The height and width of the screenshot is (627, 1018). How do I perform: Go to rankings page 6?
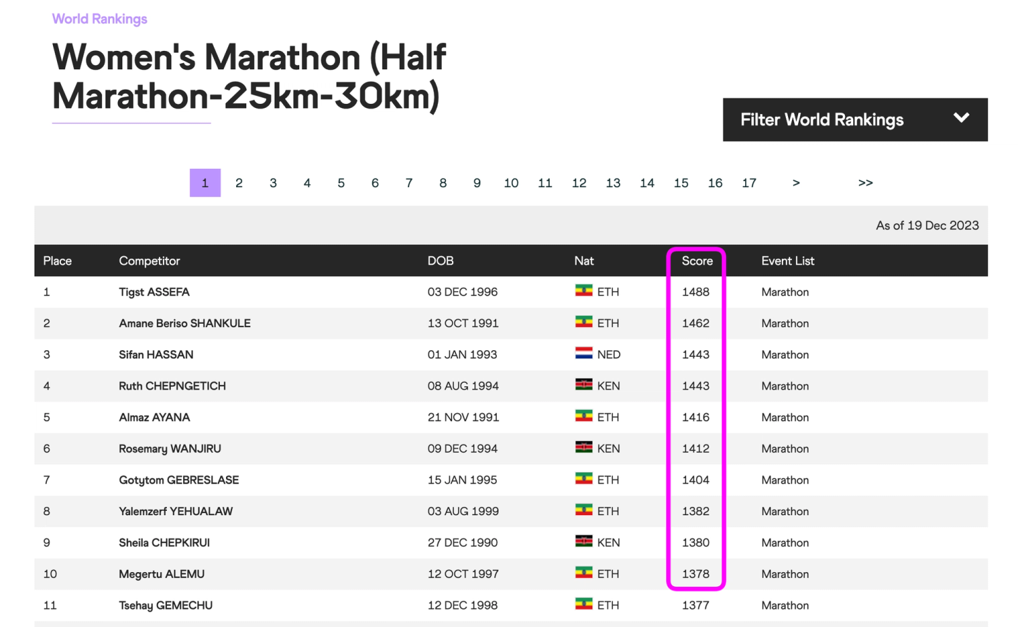pos(375,183)
